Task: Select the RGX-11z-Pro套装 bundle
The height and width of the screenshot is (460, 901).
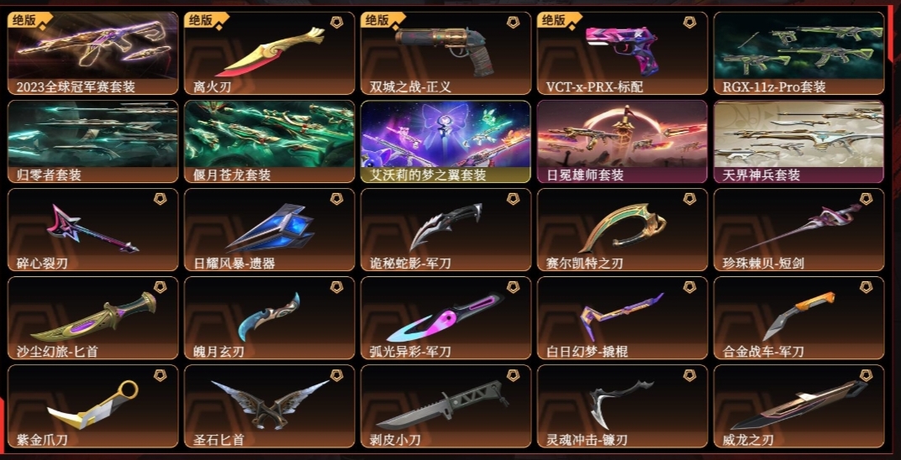Action: click(x=798, y=54)
